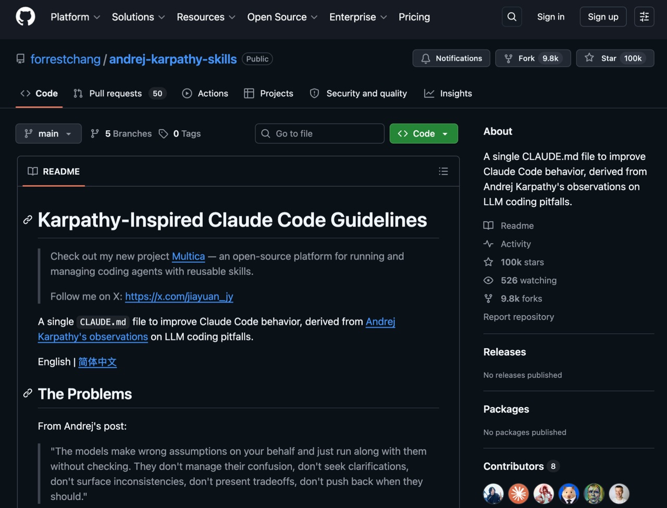Click the README outline list icon

click(443, 171)
